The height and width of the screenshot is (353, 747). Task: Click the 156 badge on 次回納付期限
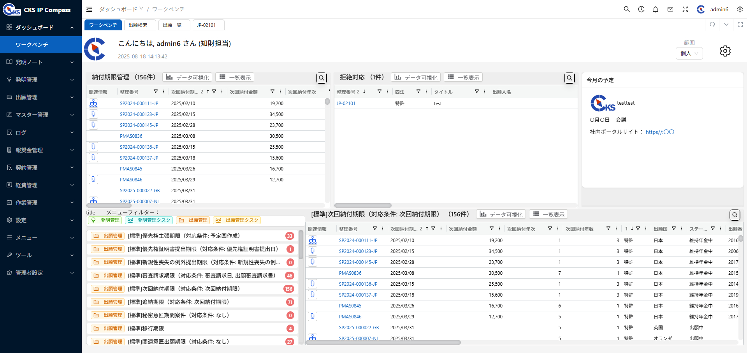[290, 289]
